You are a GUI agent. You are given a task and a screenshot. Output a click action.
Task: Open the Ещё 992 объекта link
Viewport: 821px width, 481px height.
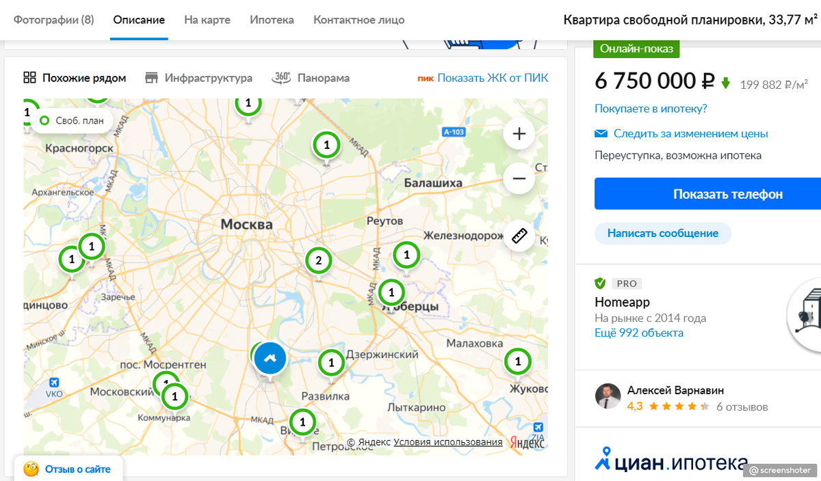pyautogui.click(x=637, y=332)
